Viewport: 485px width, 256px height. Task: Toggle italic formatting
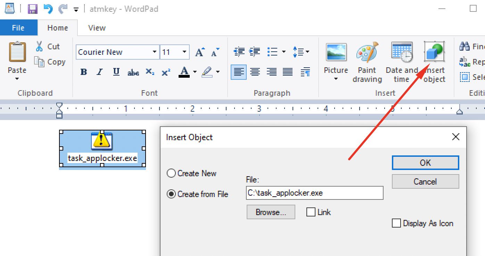click(100, 72)
